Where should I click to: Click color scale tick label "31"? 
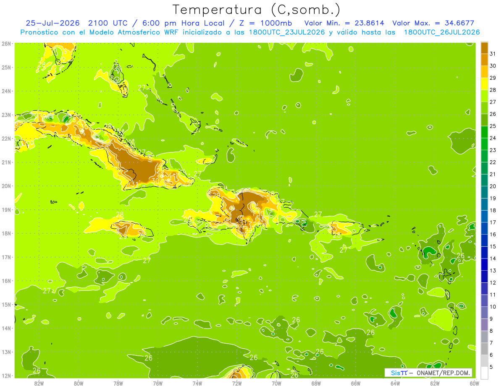click(493, 54)
